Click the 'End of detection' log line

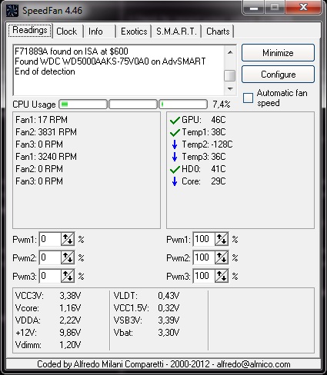[x=45, y=71]
